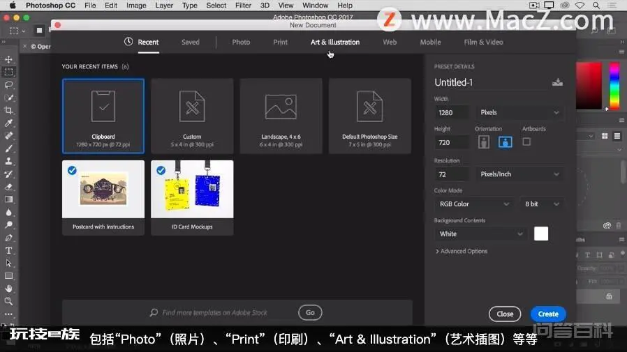
Task: Switch to the Photo tab
Action: 241,42
